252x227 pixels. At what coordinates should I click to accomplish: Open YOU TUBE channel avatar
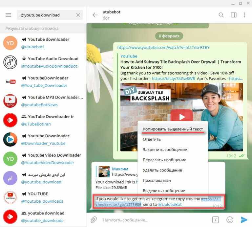click(x=10, y=197)
